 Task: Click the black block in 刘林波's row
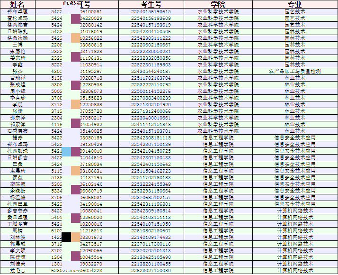66,237
